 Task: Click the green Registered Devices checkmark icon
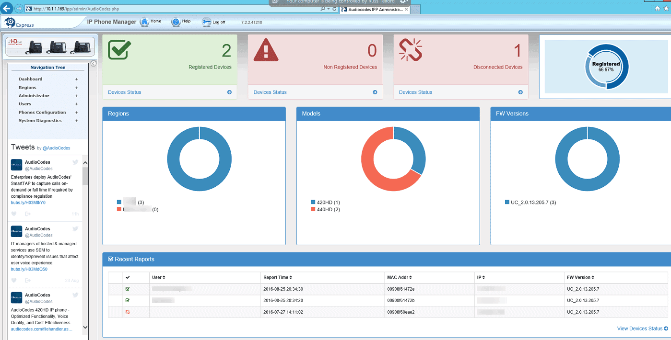[119, 49]
